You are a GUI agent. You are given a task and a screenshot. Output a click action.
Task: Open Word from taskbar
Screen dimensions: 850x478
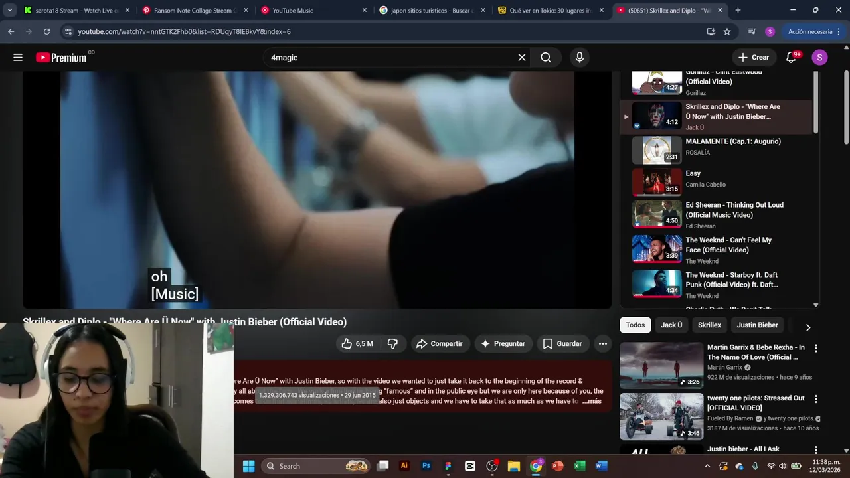(602, 466)
